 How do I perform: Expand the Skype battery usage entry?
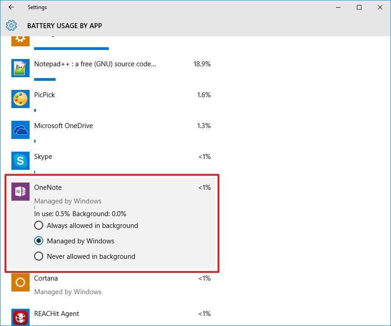[43, 156]
